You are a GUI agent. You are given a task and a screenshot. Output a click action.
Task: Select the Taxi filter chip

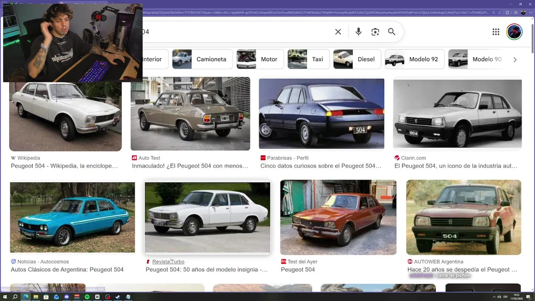click(308, 59)
